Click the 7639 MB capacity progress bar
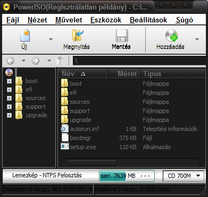208x197 pixels. [x=127, y=176]
